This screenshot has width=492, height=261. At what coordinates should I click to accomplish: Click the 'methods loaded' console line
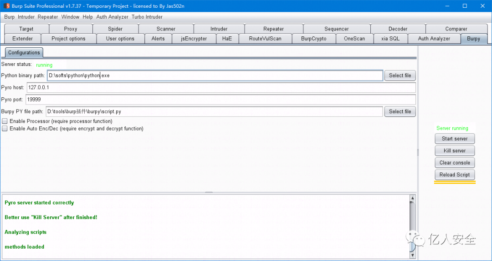coord(25,246)
